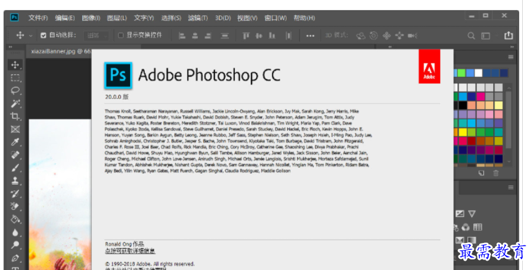Open the 滤镜(T) menu

[198, 18]
